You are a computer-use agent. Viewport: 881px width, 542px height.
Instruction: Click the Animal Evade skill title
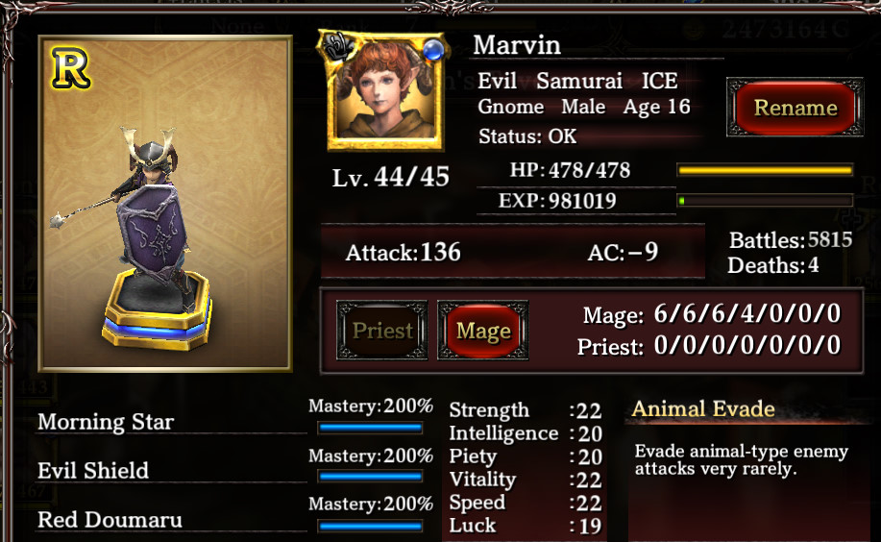tap(703, 408)
